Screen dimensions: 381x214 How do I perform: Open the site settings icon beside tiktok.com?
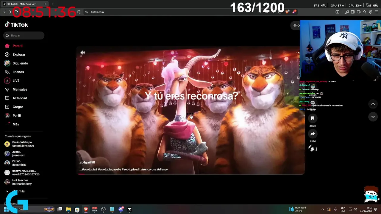pos(86,12)
